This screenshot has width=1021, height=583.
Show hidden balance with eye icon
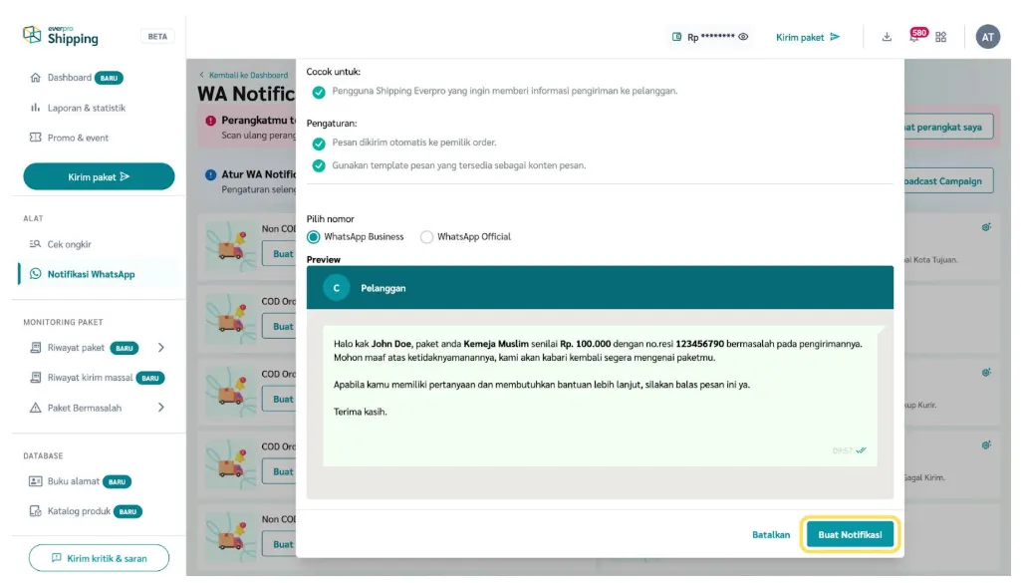coord(743,37)
